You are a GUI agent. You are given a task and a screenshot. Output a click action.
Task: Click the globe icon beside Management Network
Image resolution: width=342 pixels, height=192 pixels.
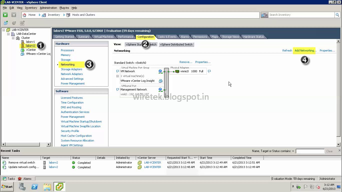point(160,89)
